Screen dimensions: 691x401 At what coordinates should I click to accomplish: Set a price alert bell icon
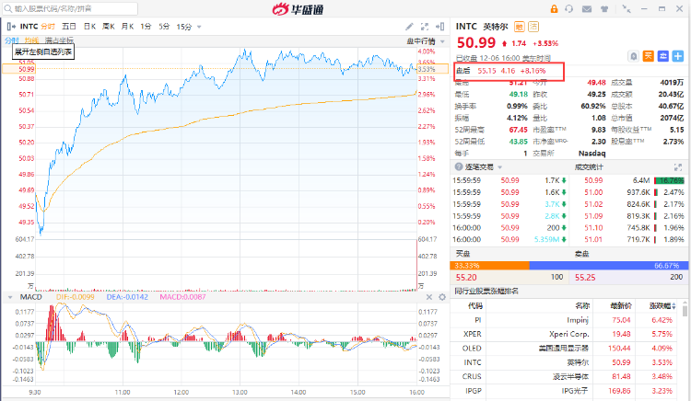click(x=633, y=56)
